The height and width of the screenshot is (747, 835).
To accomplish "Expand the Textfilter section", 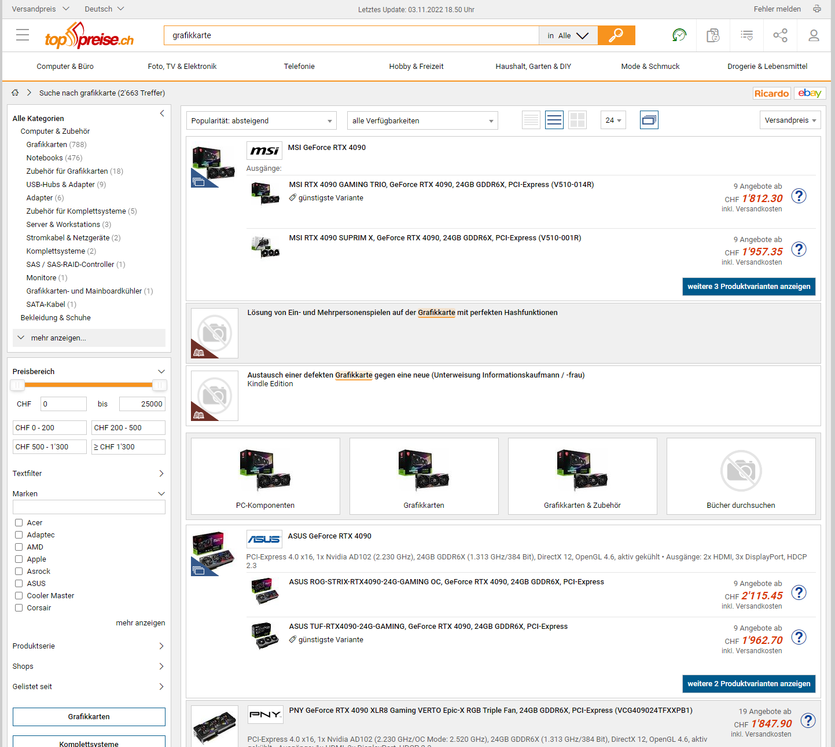I will click(x=89, y=474).
